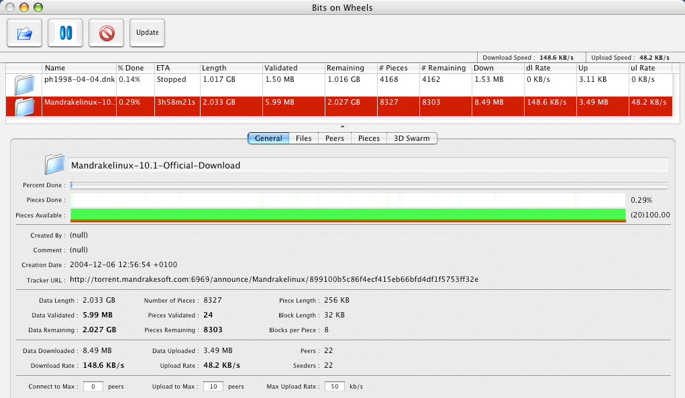Click the 1.017 GB length cell
Viewport: 685px width, 398px height.
click(x=231, y=85)
